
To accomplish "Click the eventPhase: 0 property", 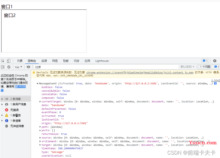I will click(51, 112).
